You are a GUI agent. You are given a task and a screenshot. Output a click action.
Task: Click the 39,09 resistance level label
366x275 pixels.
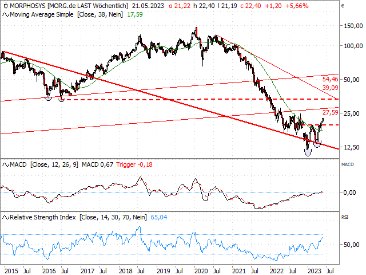(x=331, y=88)
